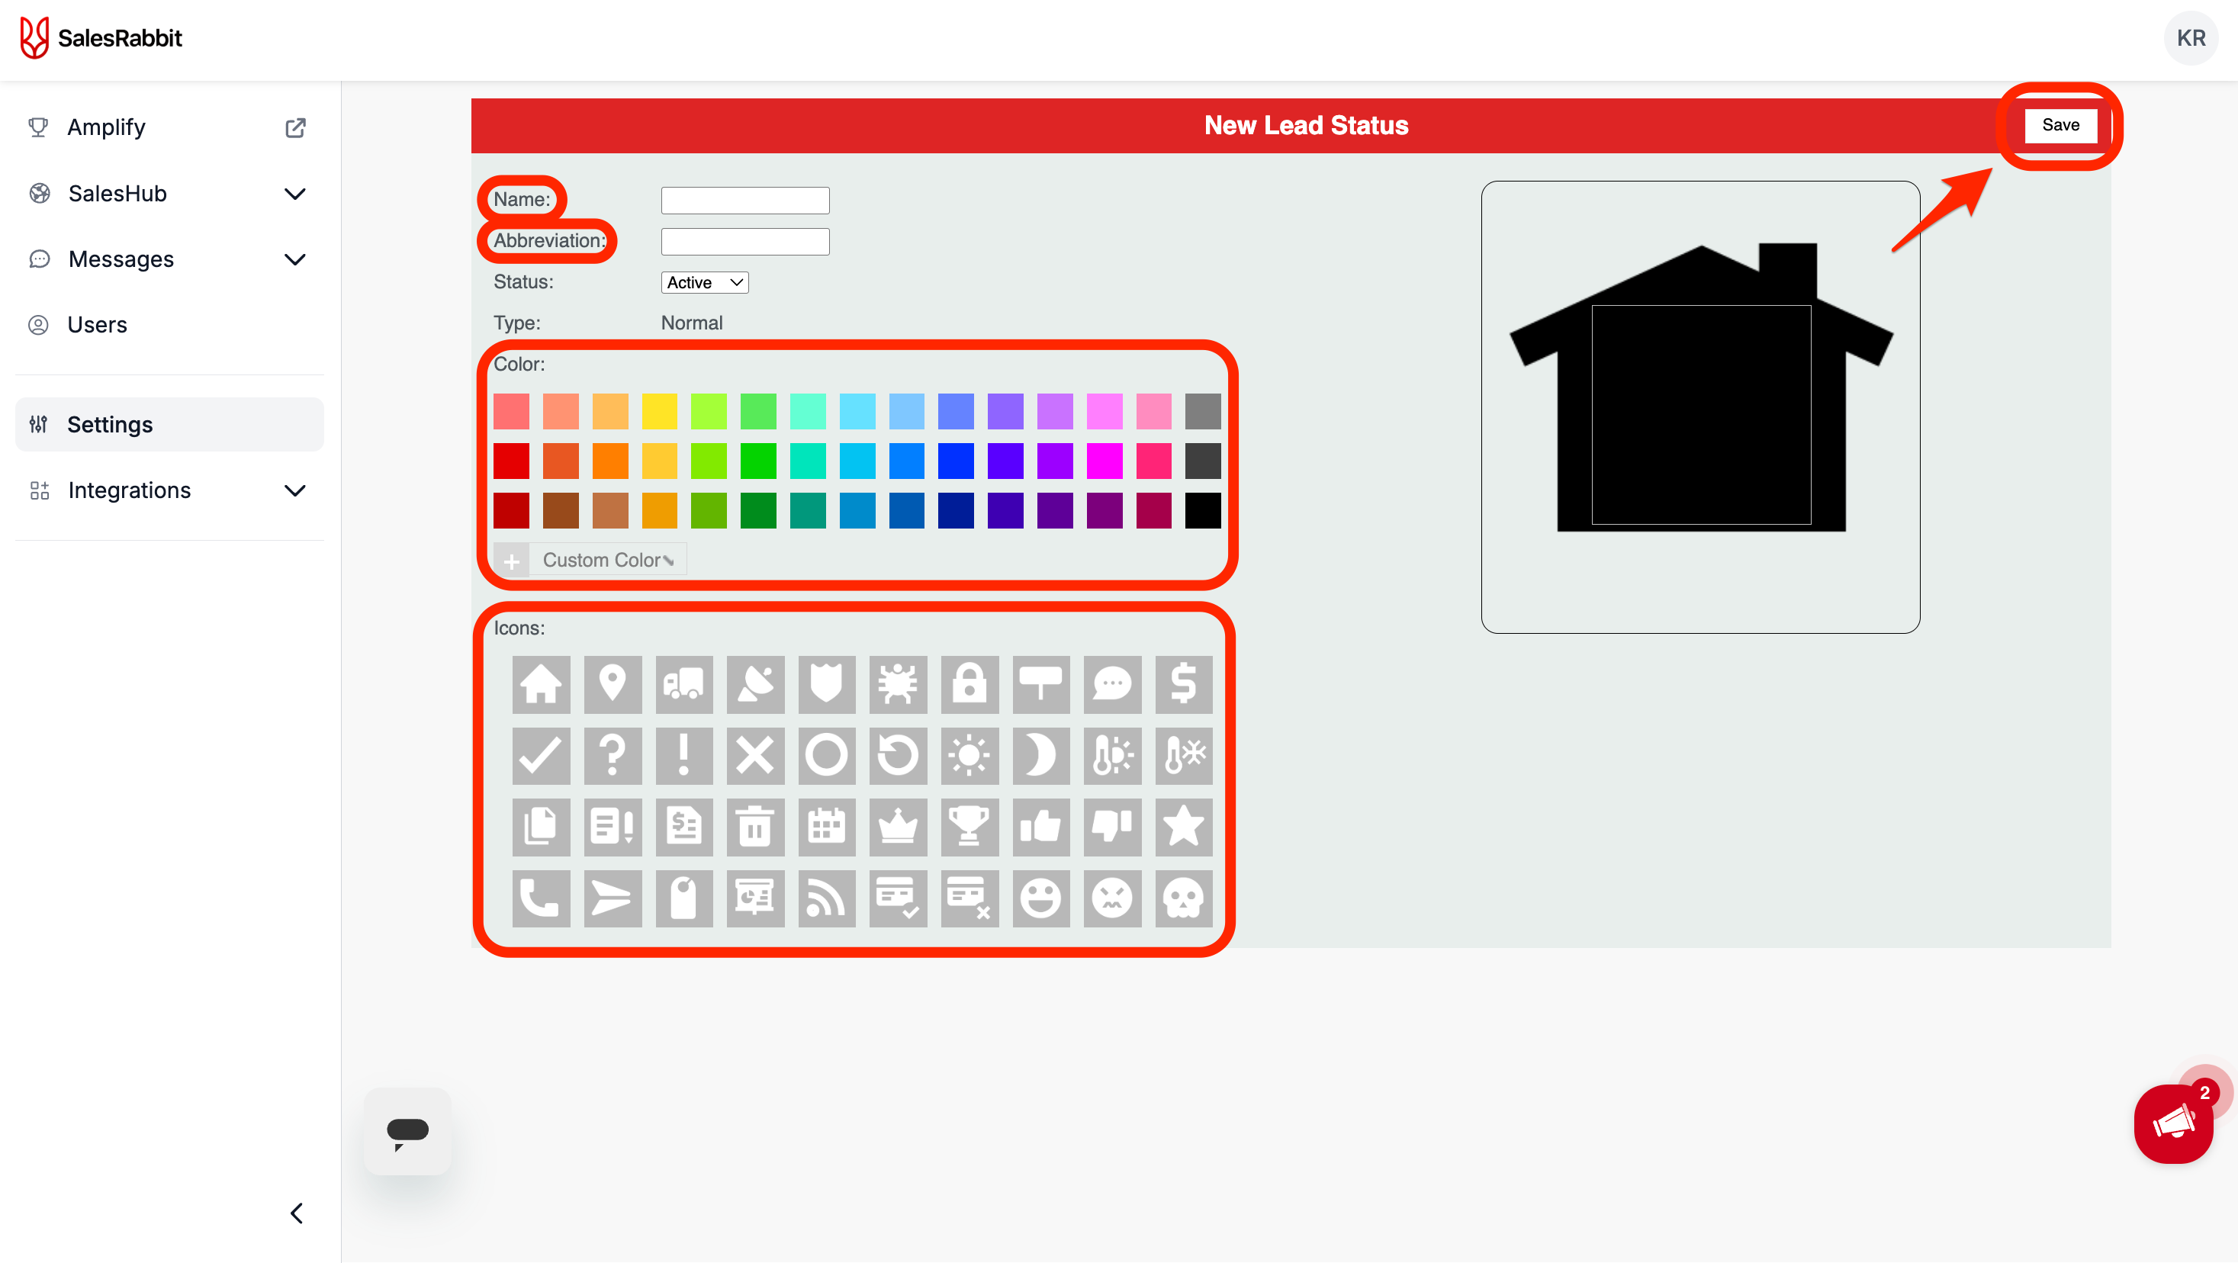
Task: Open the Status dropdown showing Active
Action: (704, 282)
